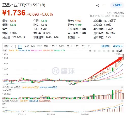127x118 pixels.
Task: Click the 净值日期 2025-12-30 value
Action: click(x=52, y=37)
